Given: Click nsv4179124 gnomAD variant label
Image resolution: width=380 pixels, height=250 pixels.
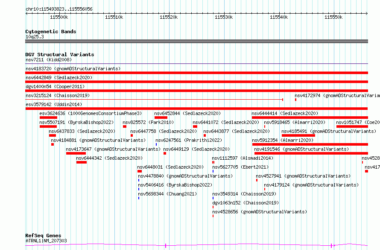Looking at the screenshot, I should (x=311, y=185).
